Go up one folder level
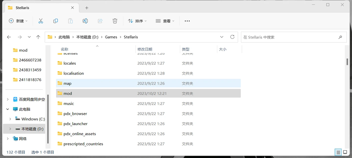Screen dimensions: 352x158 [38, 37]
